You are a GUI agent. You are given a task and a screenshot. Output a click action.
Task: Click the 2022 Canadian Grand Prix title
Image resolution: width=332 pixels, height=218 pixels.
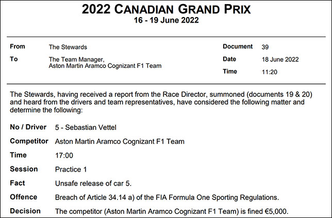coord(167,9)
